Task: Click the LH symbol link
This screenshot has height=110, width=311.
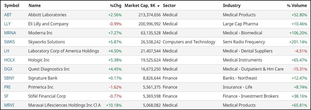Action: (x=7, y=51)
